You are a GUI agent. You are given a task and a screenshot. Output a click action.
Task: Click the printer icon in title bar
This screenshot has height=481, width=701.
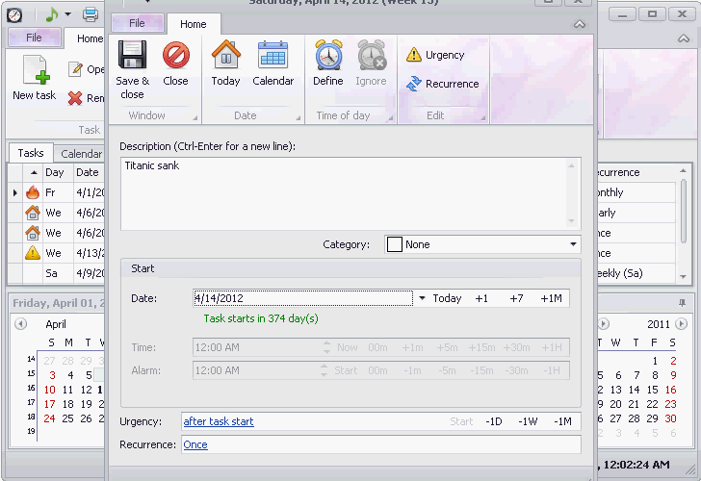pyautogui.click(x=91, y=14)
